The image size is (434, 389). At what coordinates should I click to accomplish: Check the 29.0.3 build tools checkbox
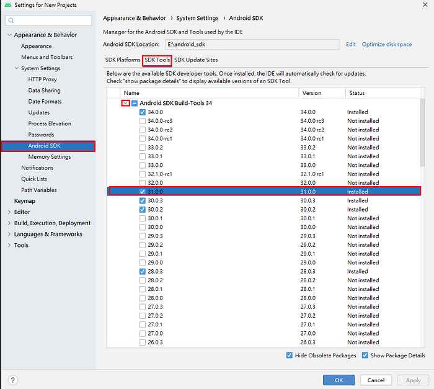[x=142, y=236]
